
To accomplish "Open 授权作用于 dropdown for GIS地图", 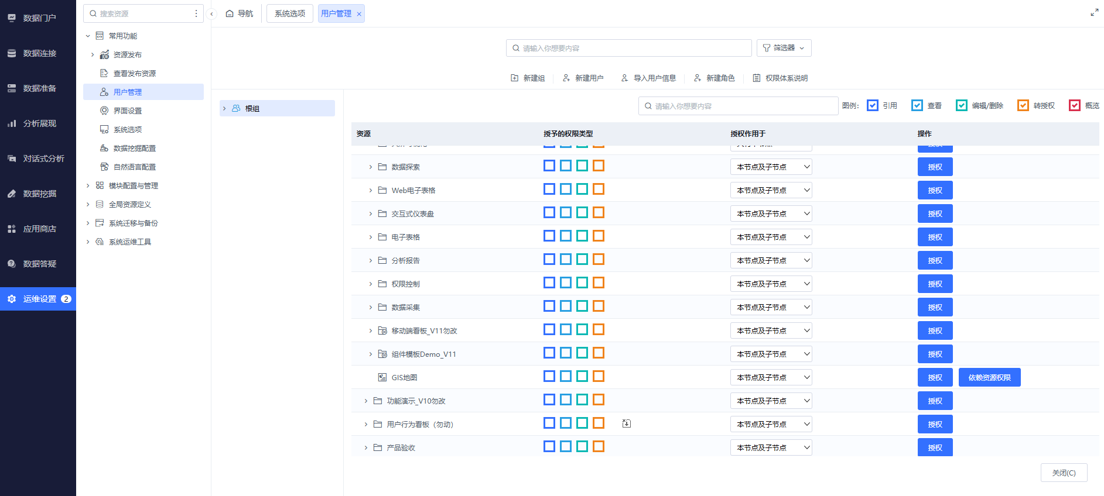I will click(x=771, y=377).
